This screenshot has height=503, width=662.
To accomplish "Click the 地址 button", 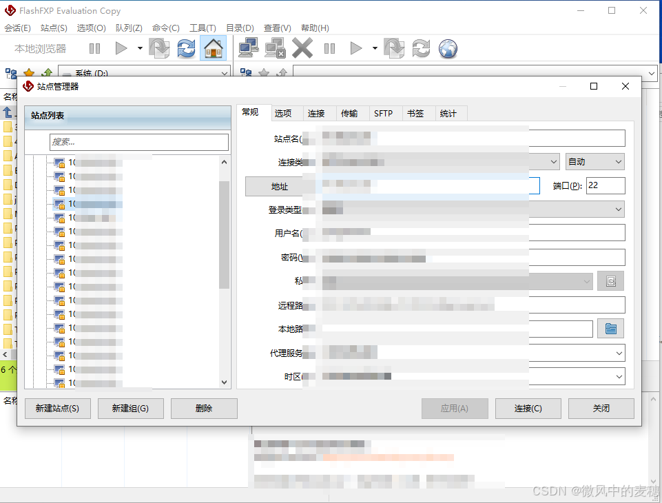I will [280, 186].
